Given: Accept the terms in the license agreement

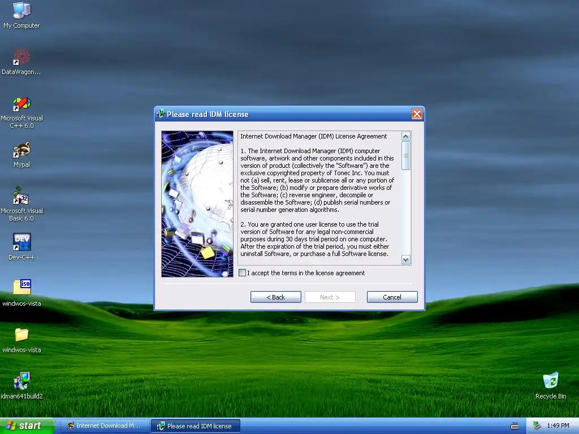Looking at the screenshot, I should click(x=242, y=273).
